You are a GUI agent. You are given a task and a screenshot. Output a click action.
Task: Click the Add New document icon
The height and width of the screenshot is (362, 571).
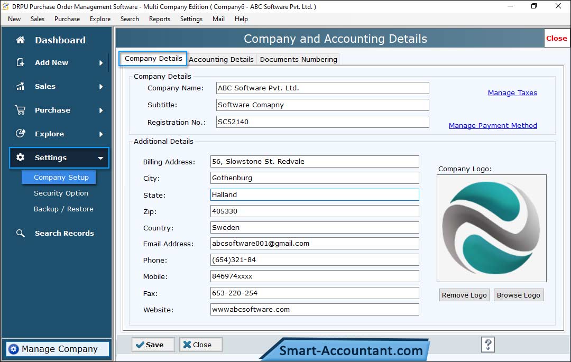[21, 62]
